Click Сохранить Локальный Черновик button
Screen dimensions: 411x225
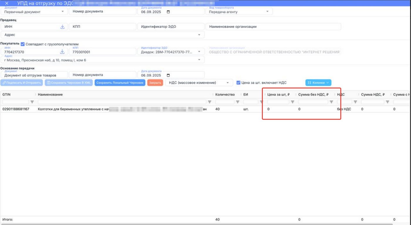coord(120,83)
